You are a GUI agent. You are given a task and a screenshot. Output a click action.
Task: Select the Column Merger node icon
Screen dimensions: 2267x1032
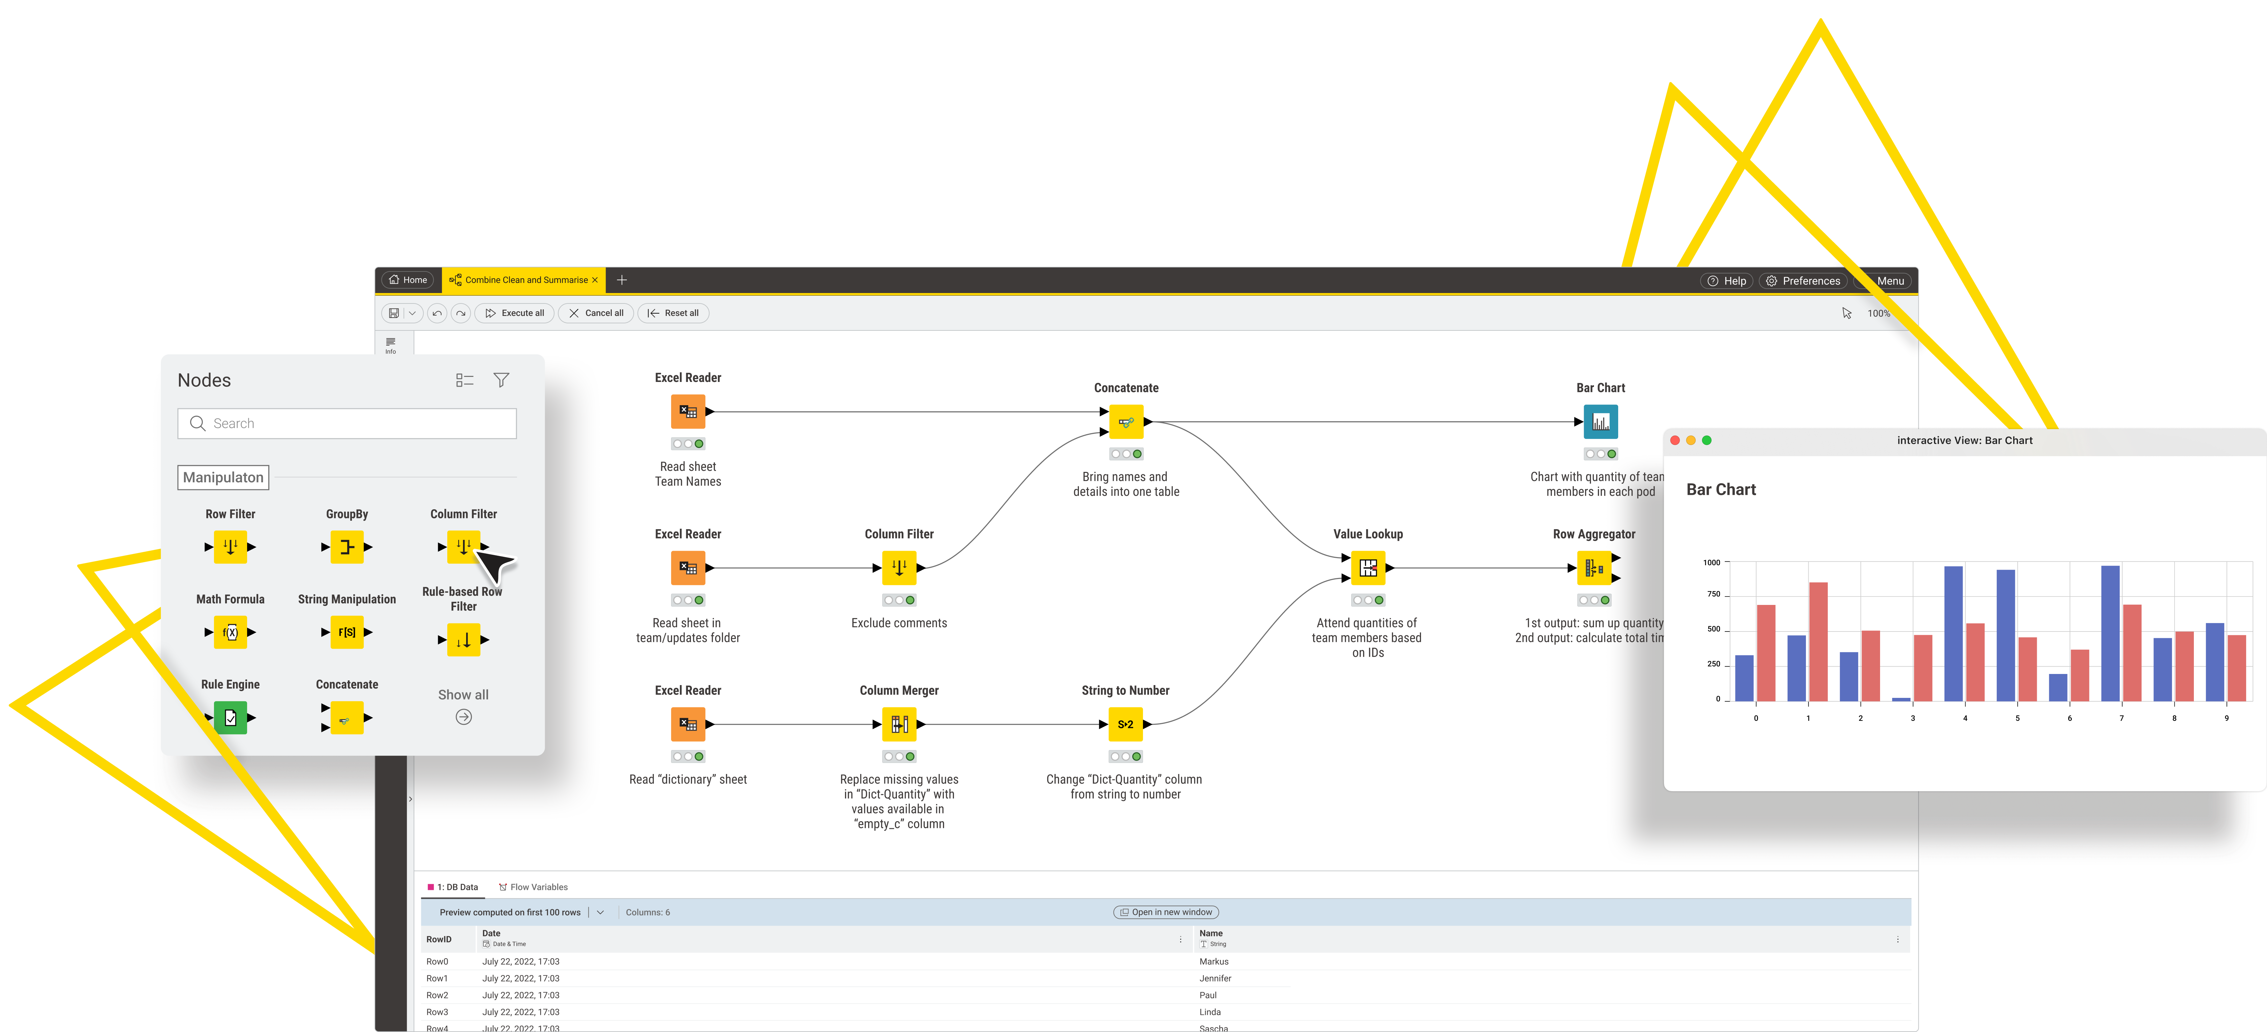tap(899, 724)
